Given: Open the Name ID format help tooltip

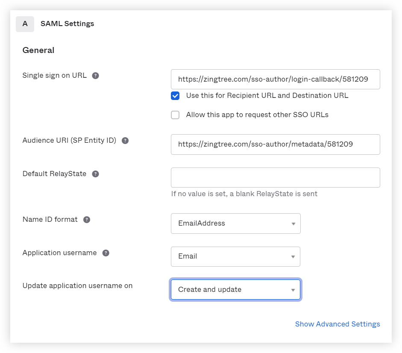Looking at the screenshot, I should 86,219.
